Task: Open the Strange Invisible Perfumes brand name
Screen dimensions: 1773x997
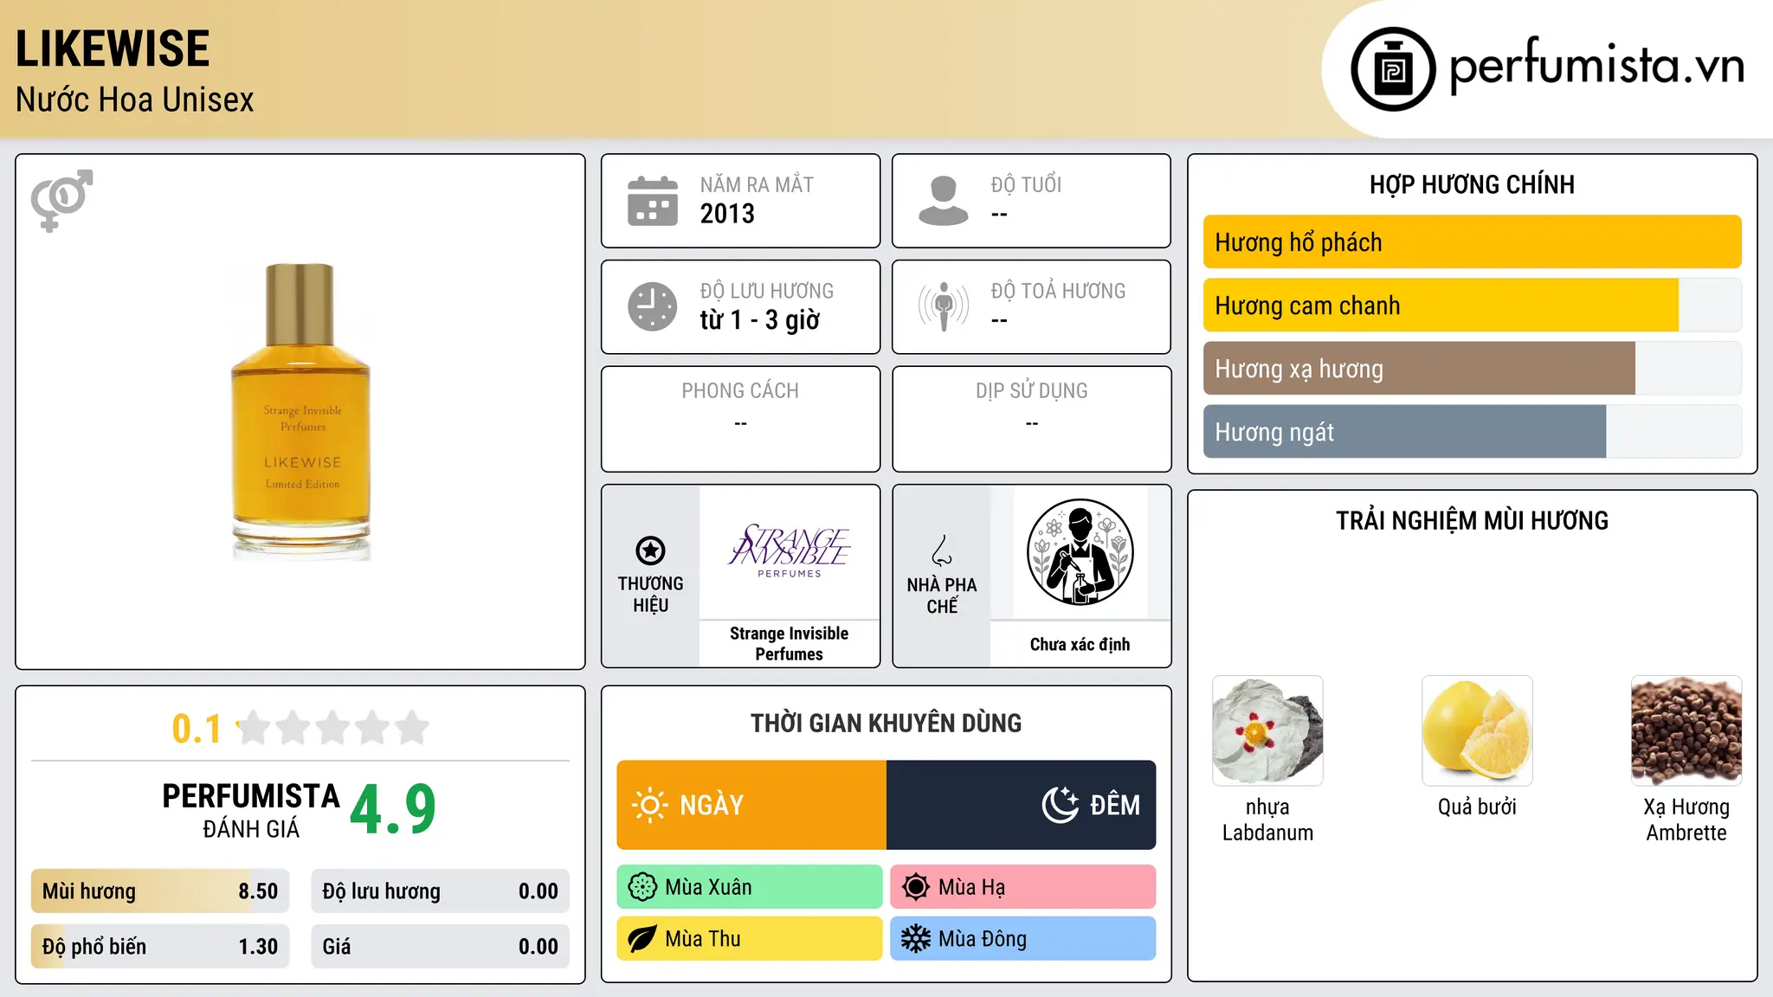Action: coord(790,644)
